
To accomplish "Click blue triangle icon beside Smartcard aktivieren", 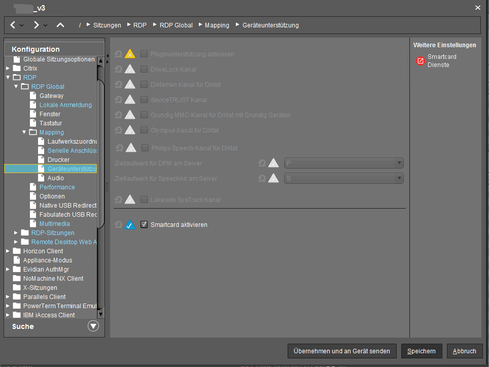I will click(x=130, y=224).
